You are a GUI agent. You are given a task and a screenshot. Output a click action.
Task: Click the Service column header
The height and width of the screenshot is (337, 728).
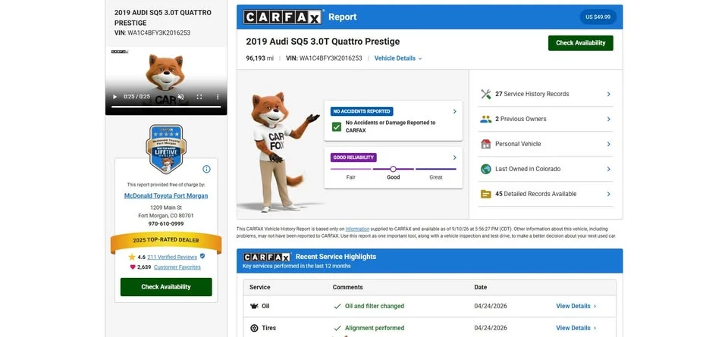coord(260,288)
